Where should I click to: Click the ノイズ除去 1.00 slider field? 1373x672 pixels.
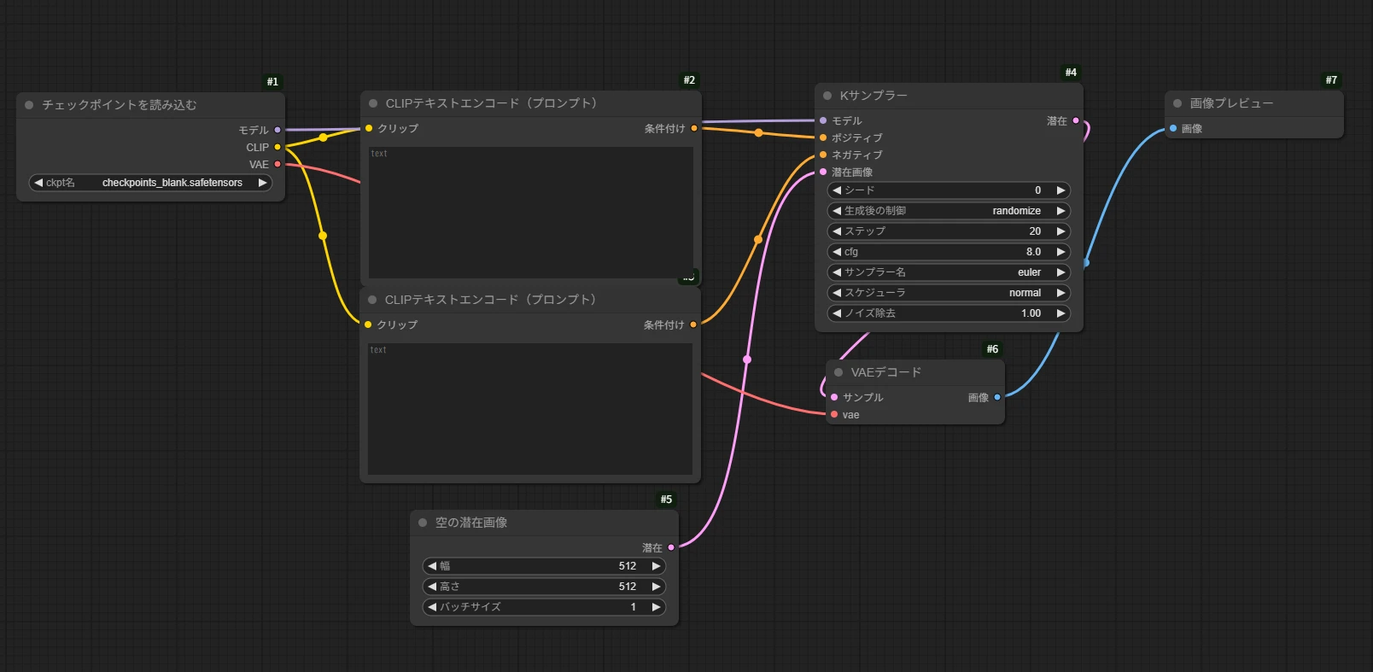(948, 313)
